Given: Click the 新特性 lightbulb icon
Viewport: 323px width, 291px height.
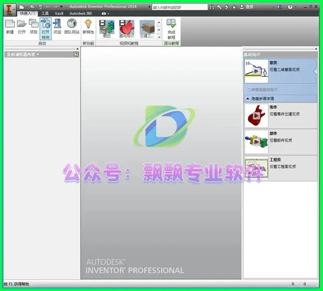Looking at the screenshot, I should 88,27.
